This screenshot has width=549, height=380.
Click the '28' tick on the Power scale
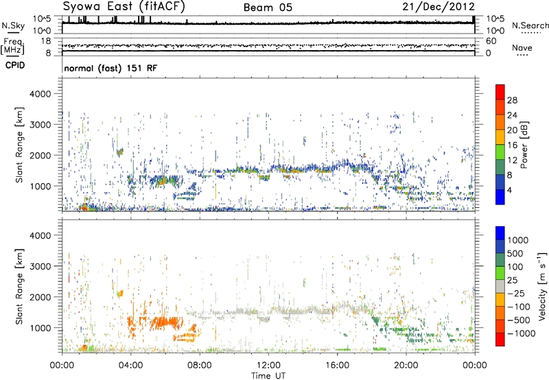(512, 100)
